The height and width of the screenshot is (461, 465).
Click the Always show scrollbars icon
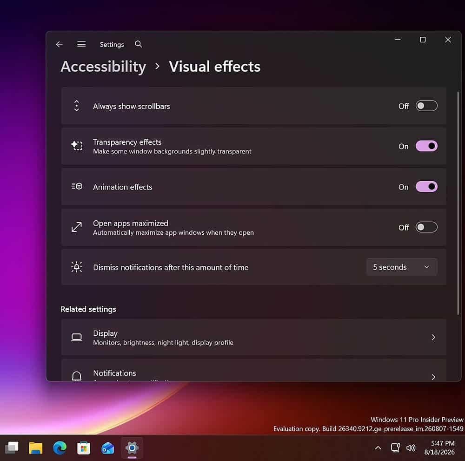click(77, 106)
